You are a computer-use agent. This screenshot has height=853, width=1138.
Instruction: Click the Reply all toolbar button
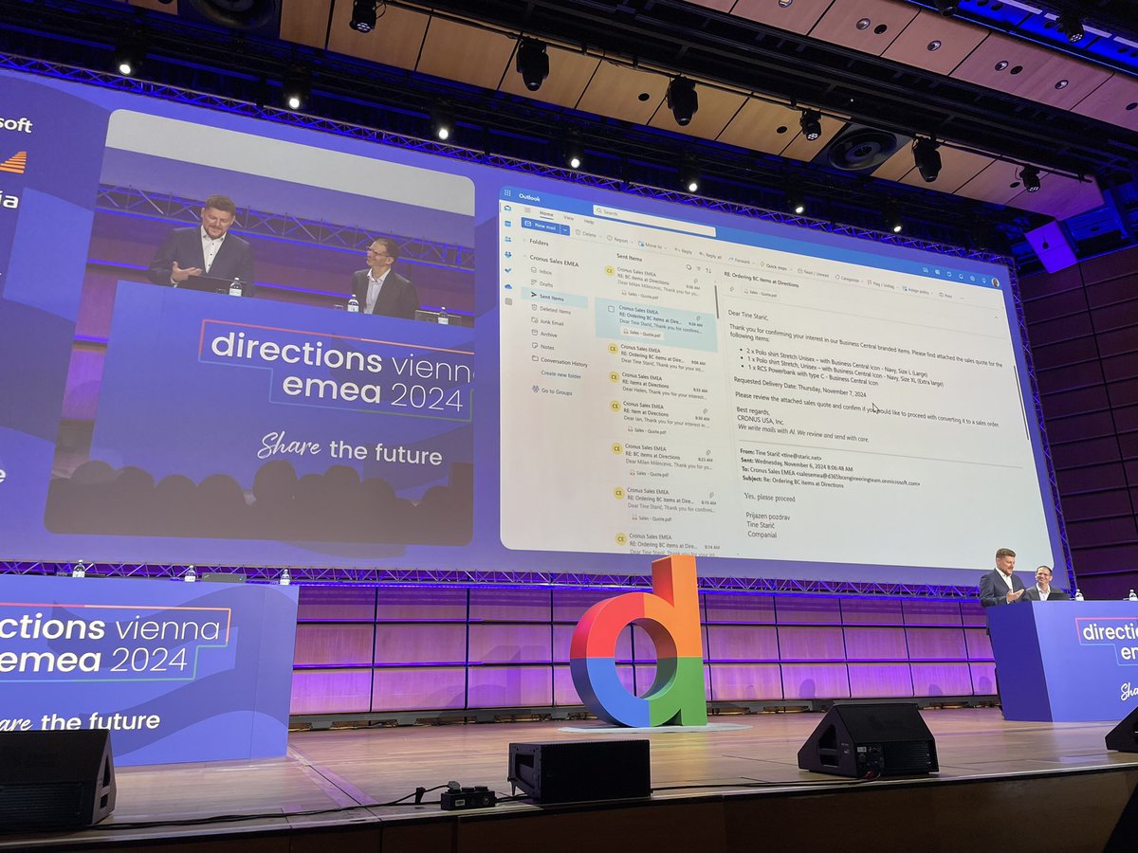711,256
